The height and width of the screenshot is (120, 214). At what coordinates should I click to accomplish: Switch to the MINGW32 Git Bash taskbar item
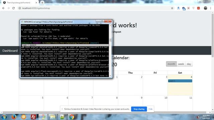click(43, 117)
